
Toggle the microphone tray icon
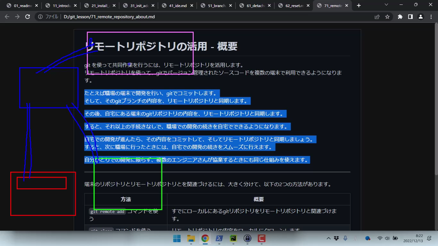345,238
